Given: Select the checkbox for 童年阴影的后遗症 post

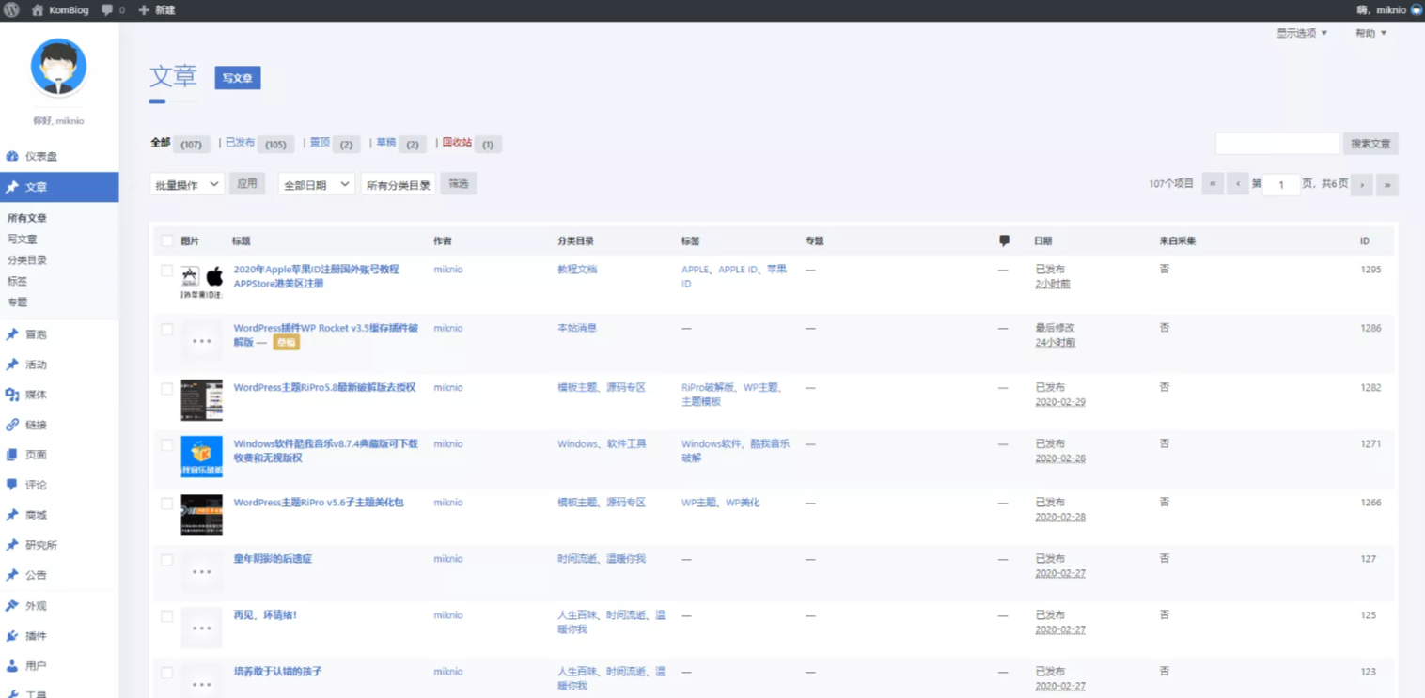Looking at the screenshot, I should [167, 560].
